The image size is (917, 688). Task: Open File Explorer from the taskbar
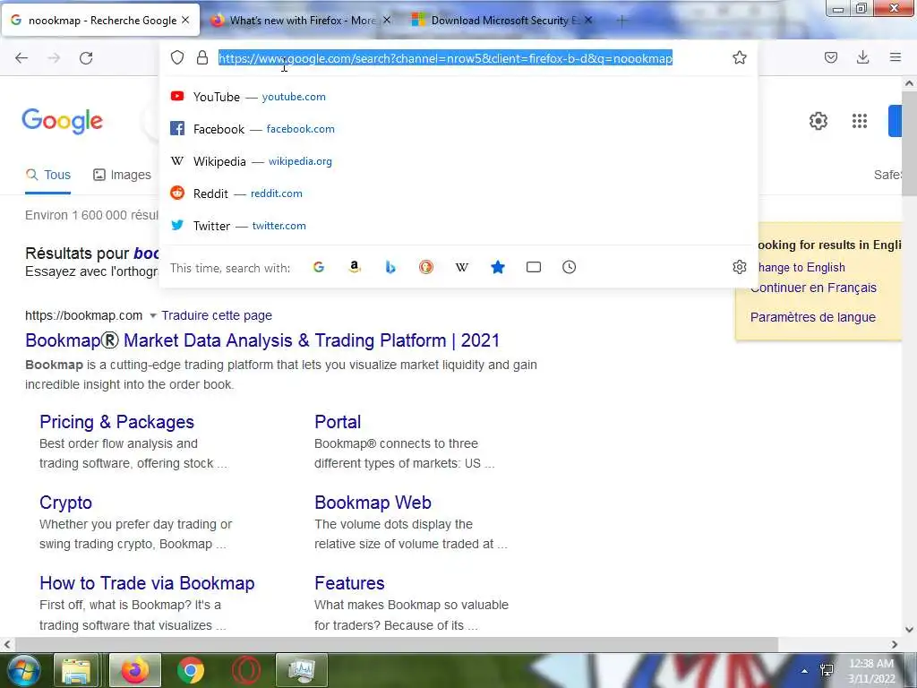click(76, 670)
